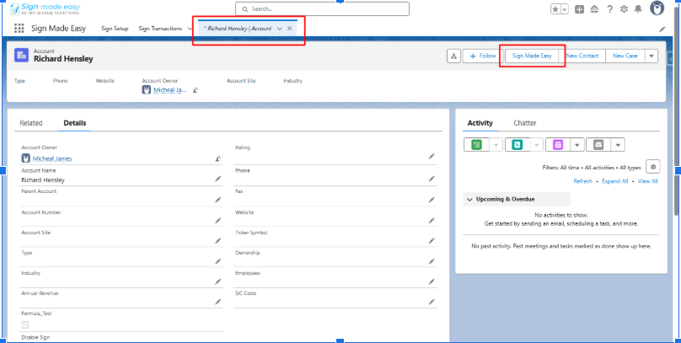Open more actions dropdown after New Case
This screenshot has height=343, width=681.
point(651,56)
